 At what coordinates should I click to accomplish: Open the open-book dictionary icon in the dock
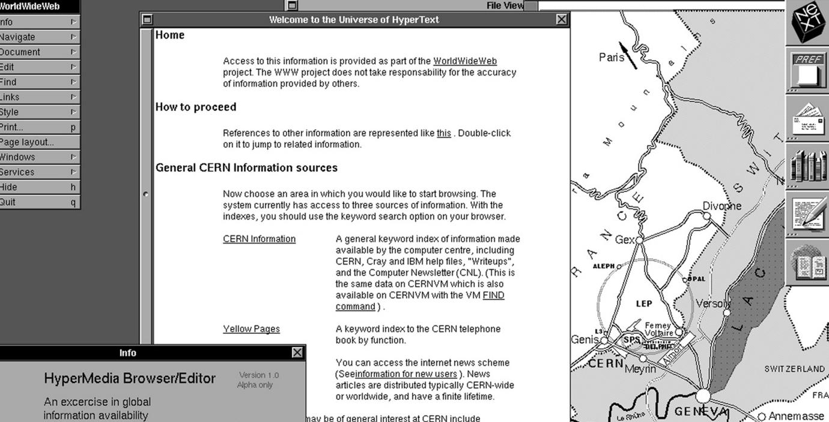tap(807, 262)
